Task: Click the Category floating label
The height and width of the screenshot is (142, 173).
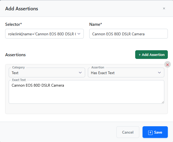Action: coord(18,67)
